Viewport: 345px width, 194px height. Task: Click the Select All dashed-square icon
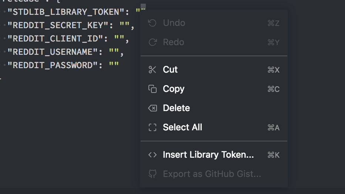tap(152, 127)
